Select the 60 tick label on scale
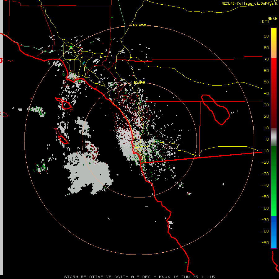 266,70
